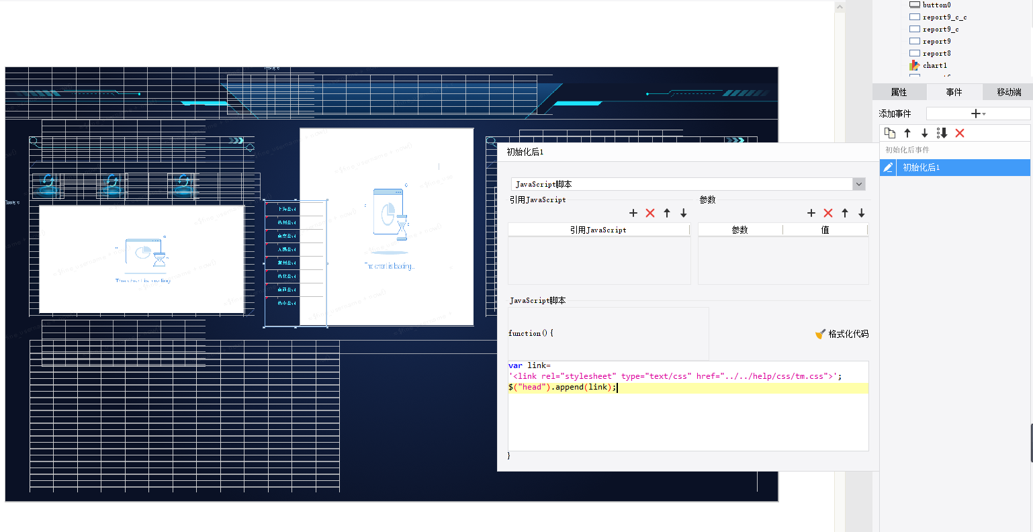Click the 参数 table column header
Image resolution: width=1033 pixels, height=532 pixels.
tap(740, 230)
